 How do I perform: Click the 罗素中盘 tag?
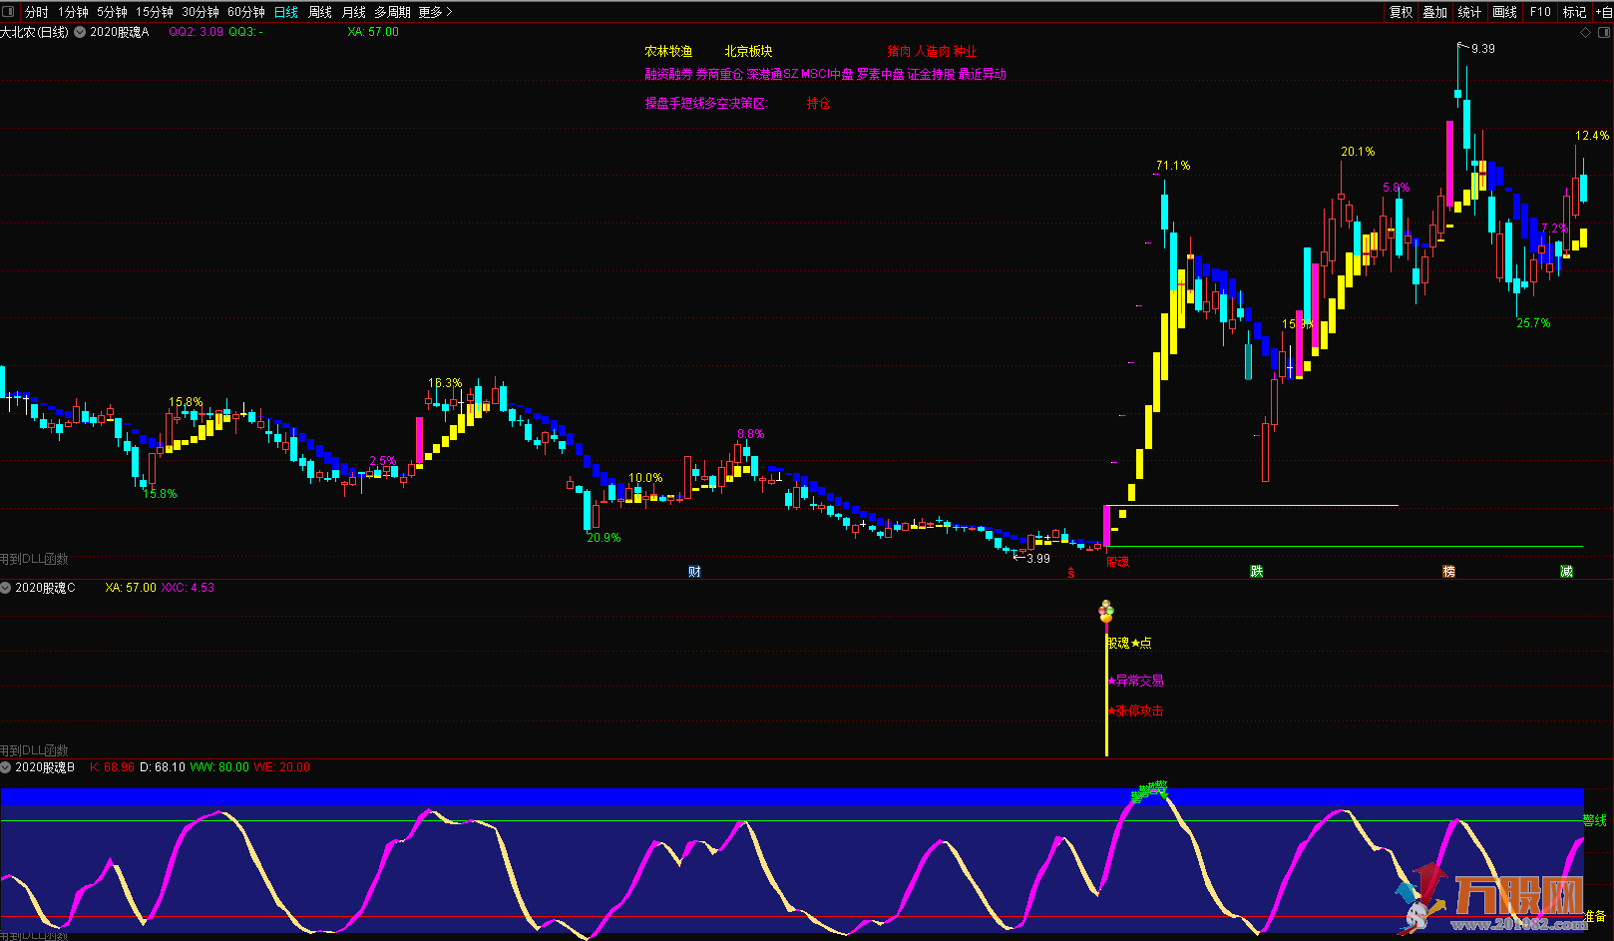881,74
